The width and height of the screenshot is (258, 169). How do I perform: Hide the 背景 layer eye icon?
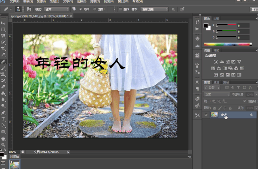tap(206, 115)
